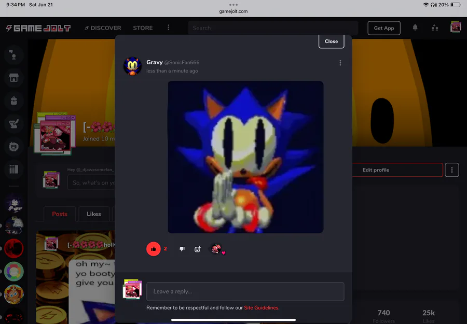Open Gravy's profile avatar
The width and height of the screenshot is (467, 324).
(132, 66)
